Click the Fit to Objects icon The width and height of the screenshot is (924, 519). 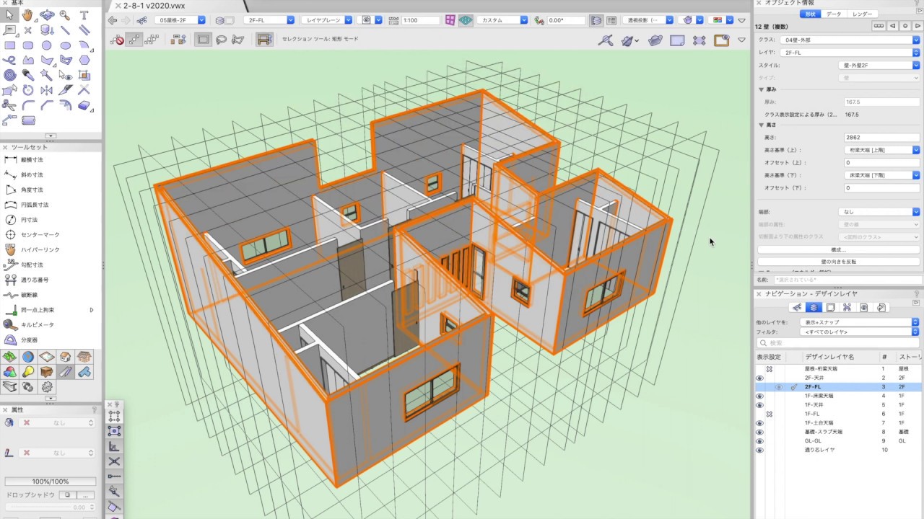click(x=699, y=41)
